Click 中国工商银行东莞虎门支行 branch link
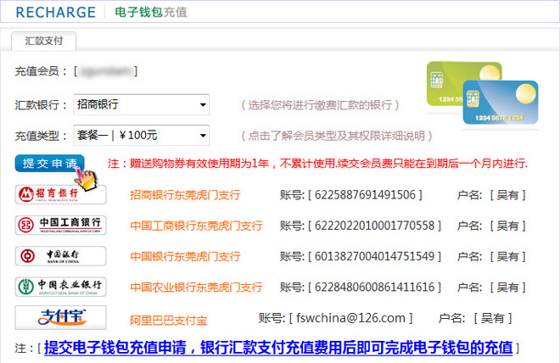This screenshot has height=363, width=560. tap(196, 226)
